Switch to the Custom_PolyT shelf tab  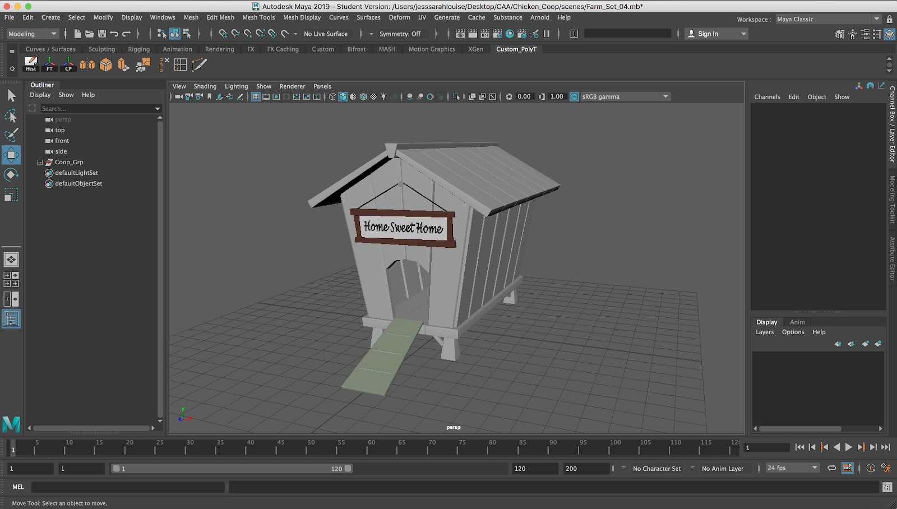click(x=516, y=49)
